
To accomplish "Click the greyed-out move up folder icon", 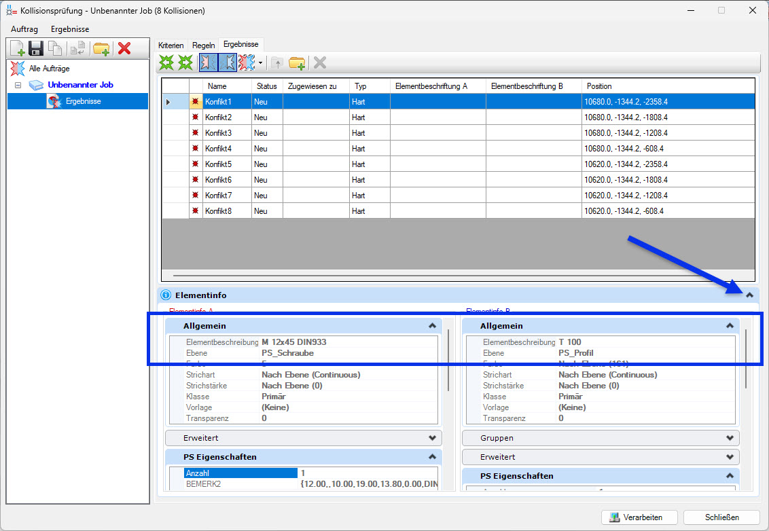I will [277, 62].
